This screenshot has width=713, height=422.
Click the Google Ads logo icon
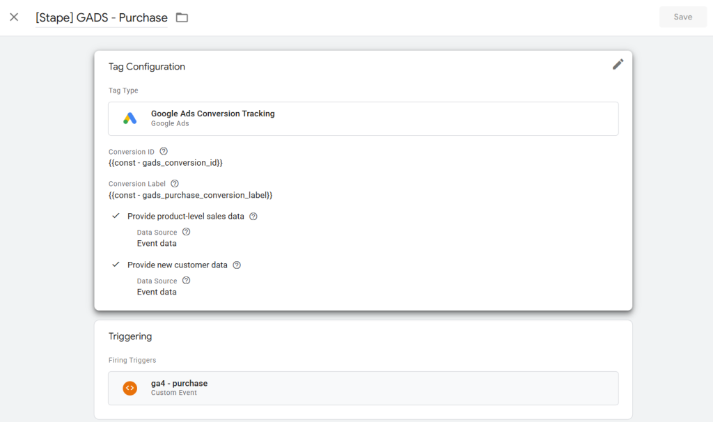coord(130,118)
